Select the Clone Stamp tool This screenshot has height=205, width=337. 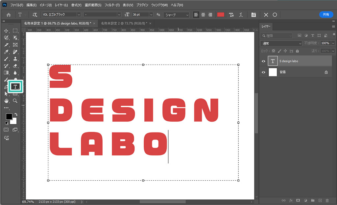[x=15, y=59]
